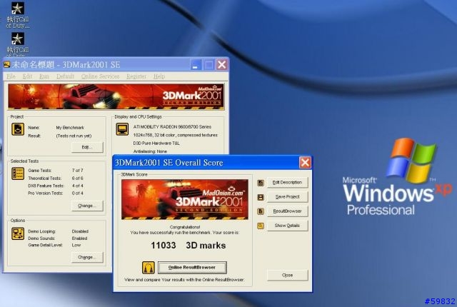Open the Edit menu
Screen dimensions: 457x307
tap(27, 76)
